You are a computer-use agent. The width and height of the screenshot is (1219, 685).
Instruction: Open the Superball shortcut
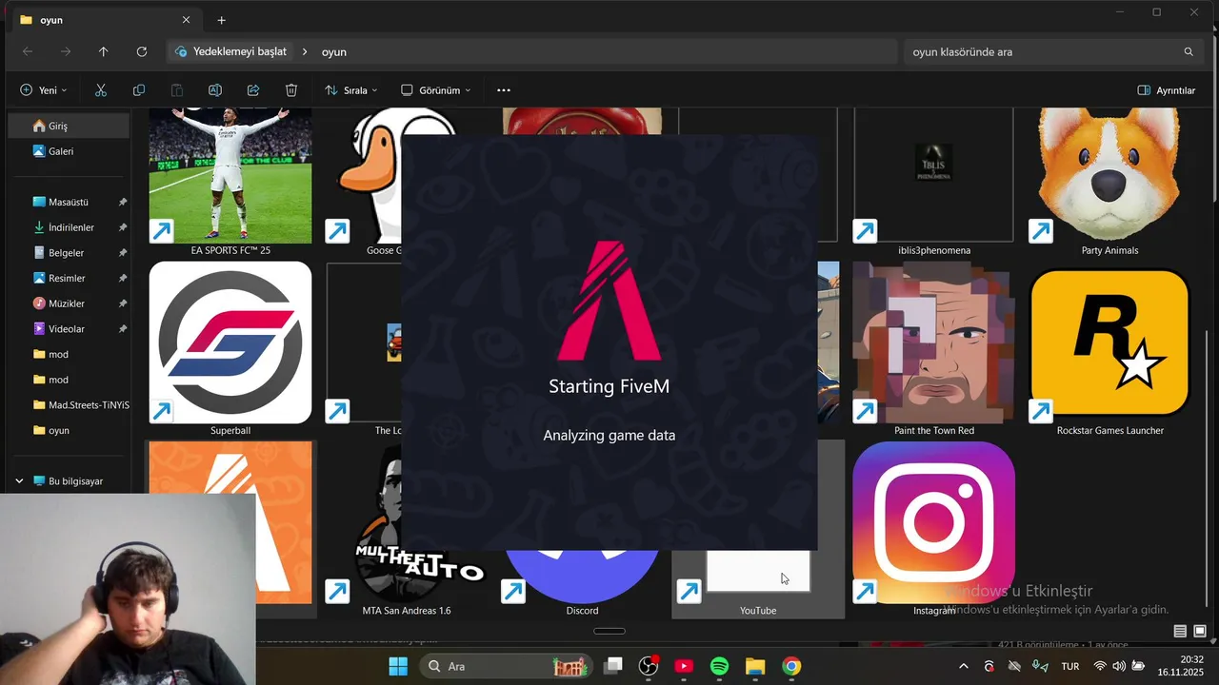(230, 349)
